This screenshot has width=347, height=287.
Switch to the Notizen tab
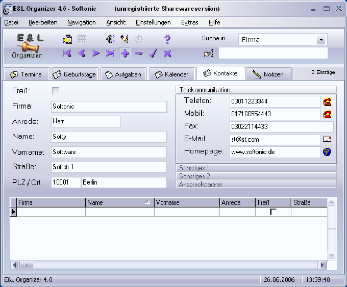(269, 74)
